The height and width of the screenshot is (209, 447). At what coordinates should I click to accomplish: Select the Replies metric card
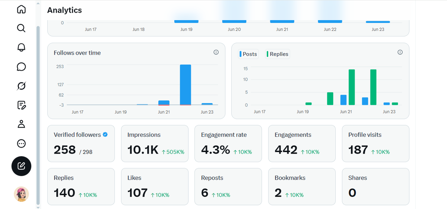[81, 187]
